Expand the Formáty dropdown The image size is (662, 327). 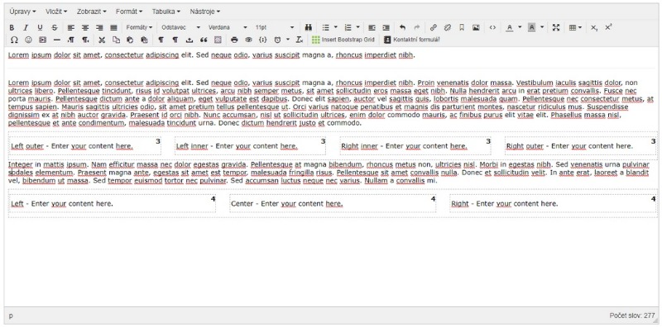(139, 27)
